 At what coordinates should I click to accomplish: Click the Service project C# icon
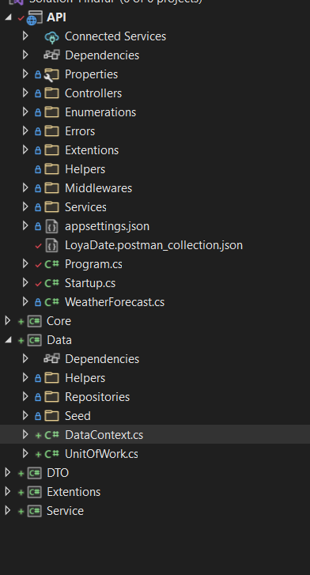coord(35,511)
